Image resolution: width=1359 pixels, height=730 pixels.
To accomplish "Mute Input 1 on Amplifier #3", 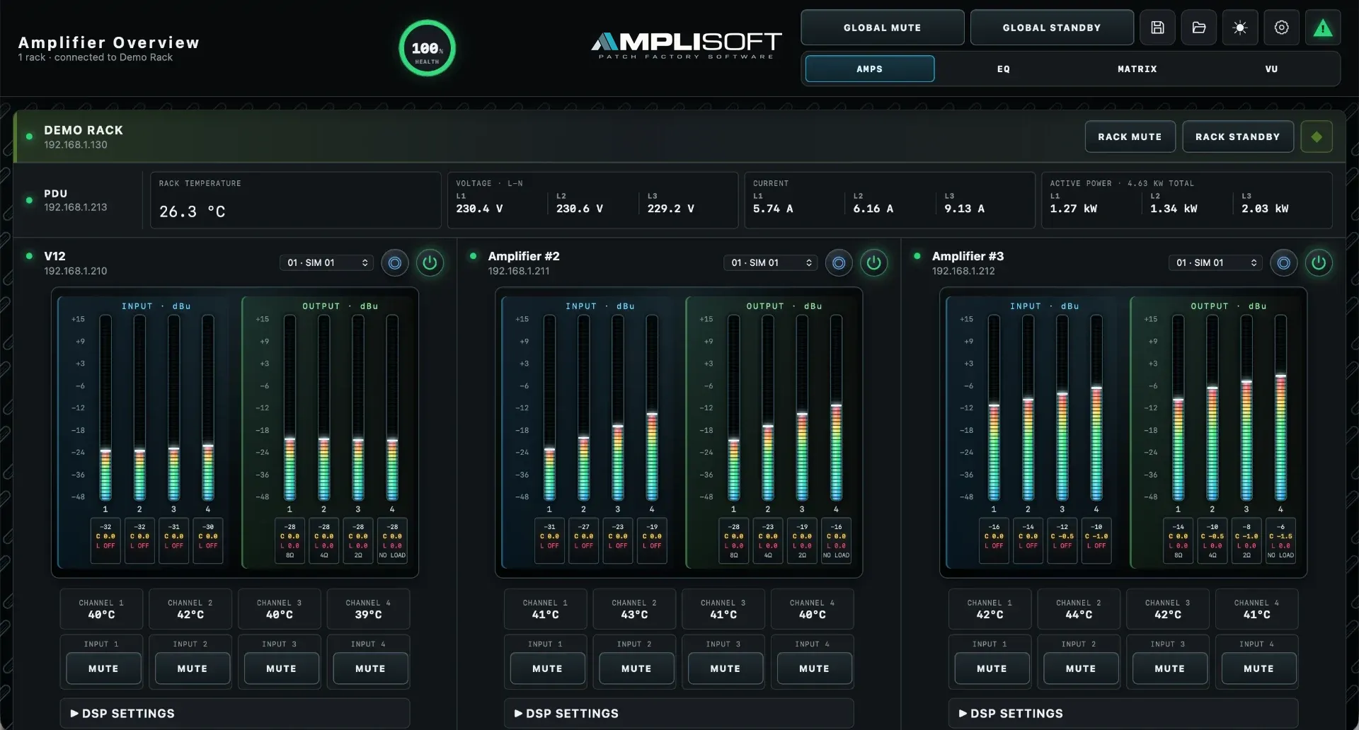I will click(992, 668).
